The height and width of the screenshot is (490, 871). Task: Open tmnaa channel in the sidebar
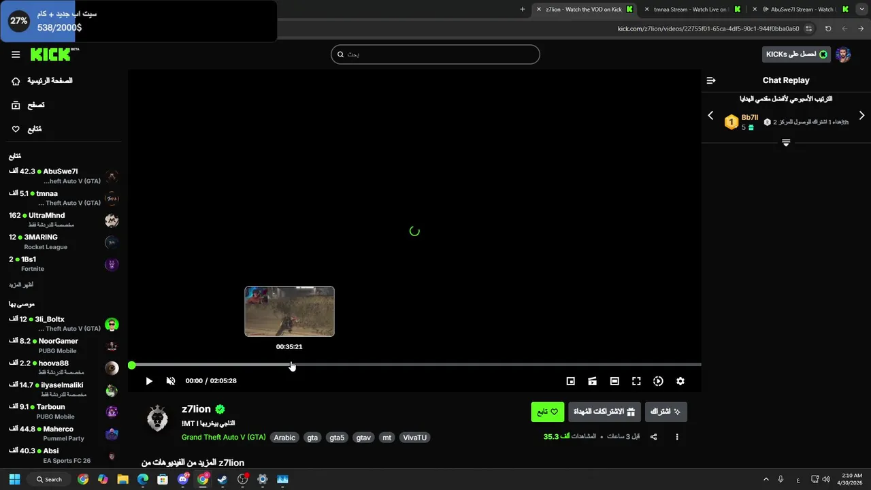click(64, 198)
